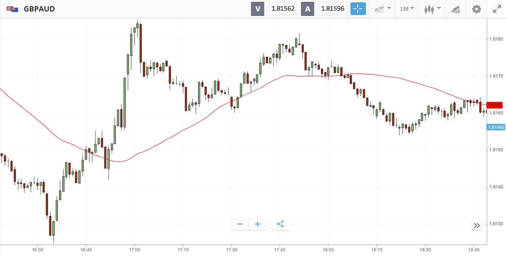Viewport: 507px width, 256px height.
Task: Open the compare chart dropdown
Action: click(x=383, y=9)
